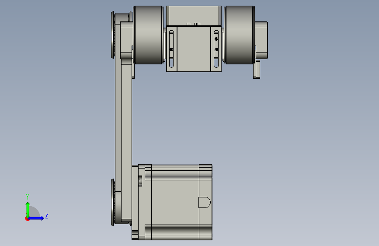Select the right cylindrical roller
The height and width of the screenshot is (246, 379).
click(239, 35)
